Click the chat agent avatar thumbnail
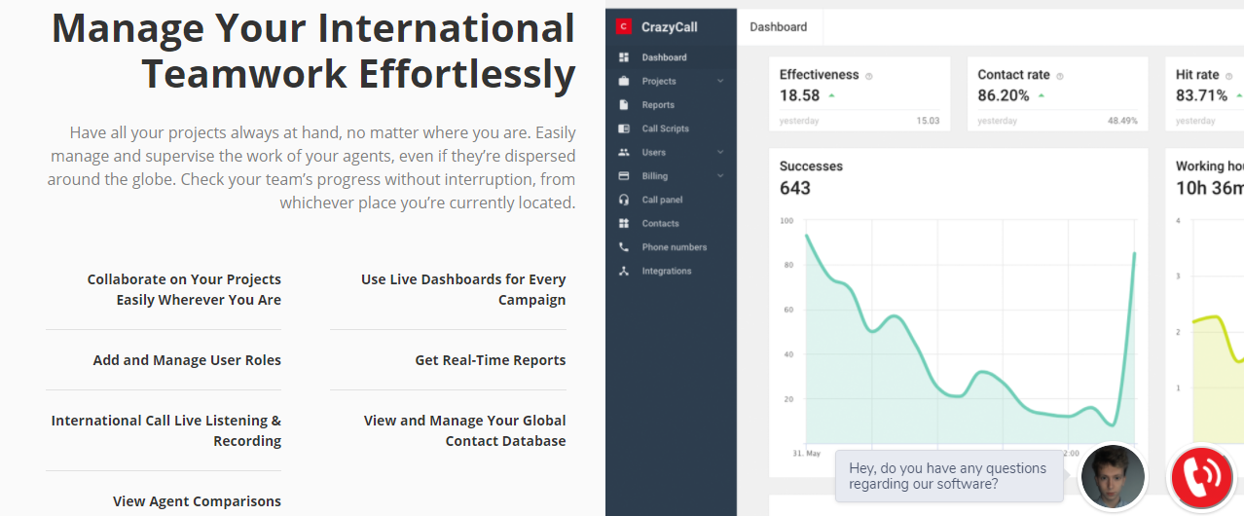The width and height of the screenshot is (1244, 516). pos(1113,476)
